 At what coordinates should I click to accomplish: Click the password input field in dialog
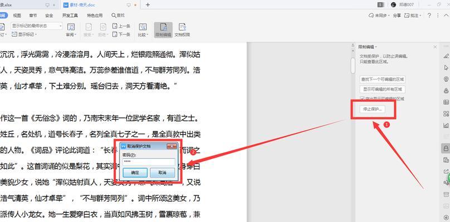coord(149,162)
